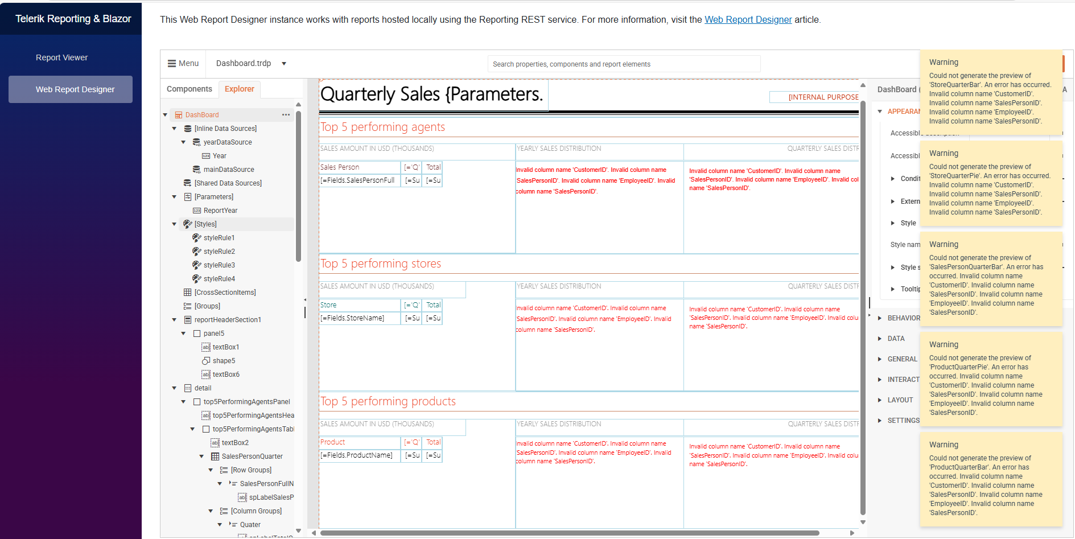Click the Groups node icon

click(x=188, y=306)
